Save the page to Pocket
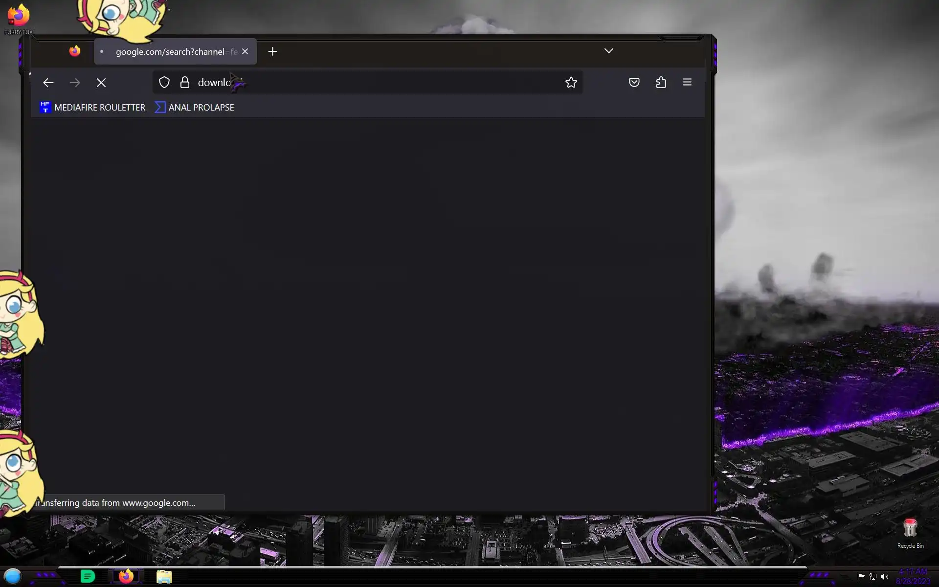The width and height of the screenshot is (939, 587). click(x=634, y=82)
